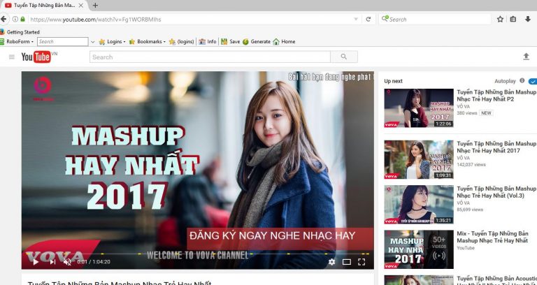Open Tuyển Tập Hay Nhất P2 title

tap(496, 96)
